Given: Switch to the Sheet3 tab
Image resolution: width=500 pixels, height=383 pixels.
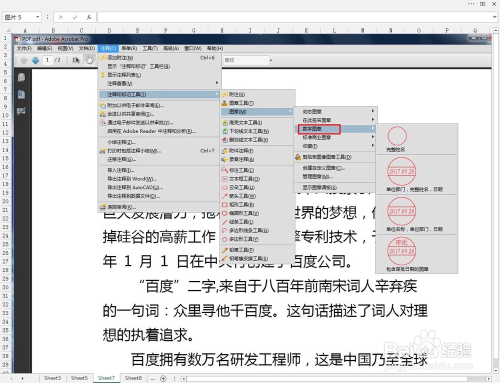Looking at the screenshot, I should click(52, 378).
